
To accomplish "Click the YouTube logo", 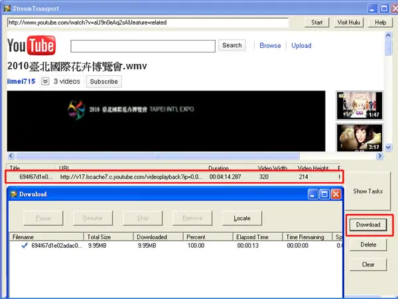I will (31, 45).
